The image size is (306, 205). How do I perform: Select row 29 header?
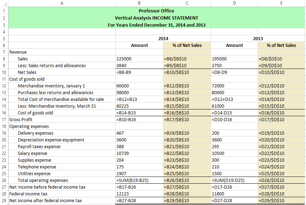click(x=4, y=200)
